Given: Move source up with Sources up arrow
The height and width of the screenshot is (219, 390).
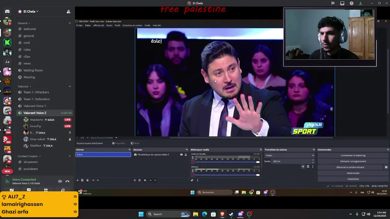Looking at the screenshot, I should (x=150, y=180).
